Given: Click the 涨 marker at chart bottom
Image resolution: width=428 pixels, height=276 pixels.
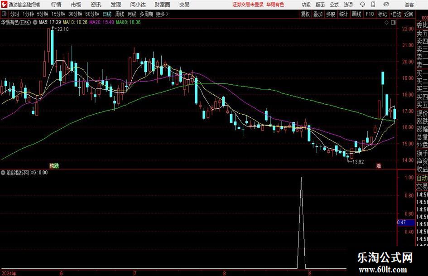Looking at the screenshot, I should [x=379, y=165].
